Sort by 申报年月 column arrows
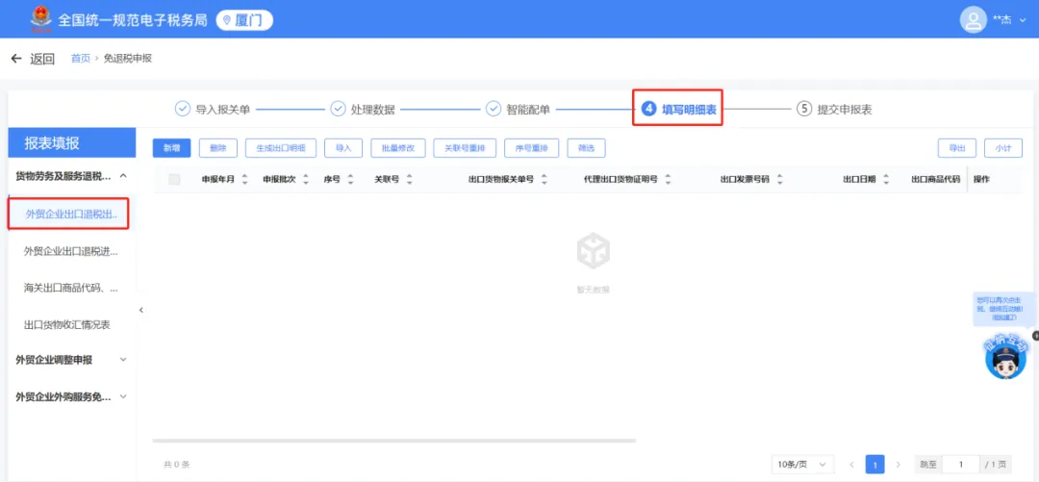 click(x=243, y=179)
